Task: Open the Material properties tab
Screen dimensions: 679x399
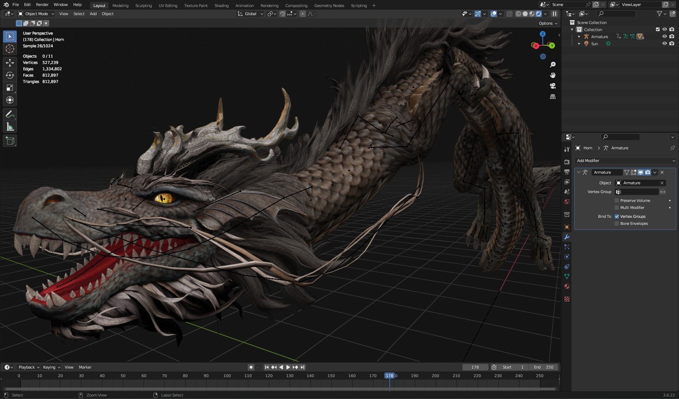Action: pos(567,286)
